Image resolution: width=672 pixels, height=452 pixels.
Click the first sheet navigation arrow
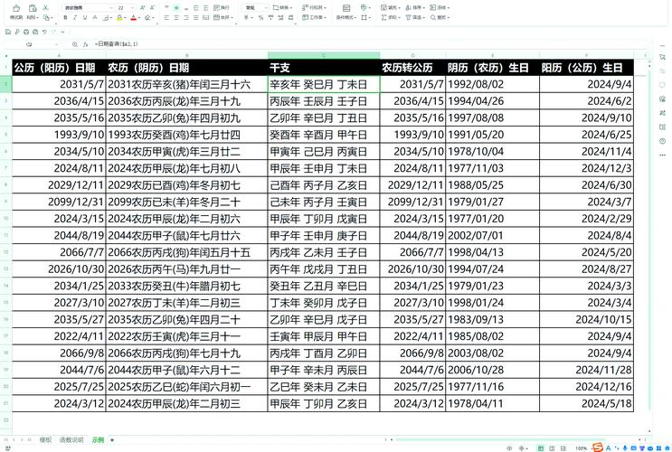(x=6, y=439)
